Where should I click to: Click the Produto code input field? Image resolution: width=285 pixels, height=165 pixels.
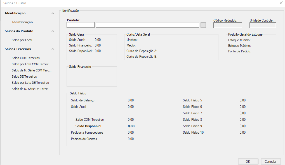[81, 25]
